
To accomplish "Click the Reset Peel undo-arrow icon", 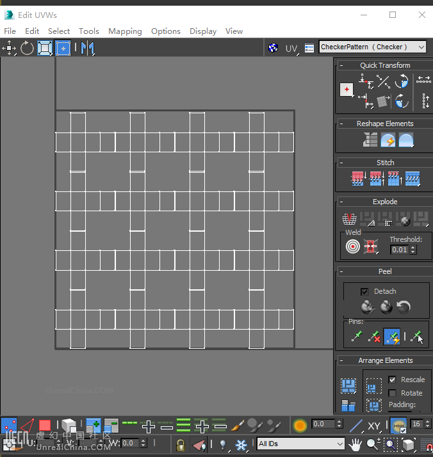I will click(404, 307).
